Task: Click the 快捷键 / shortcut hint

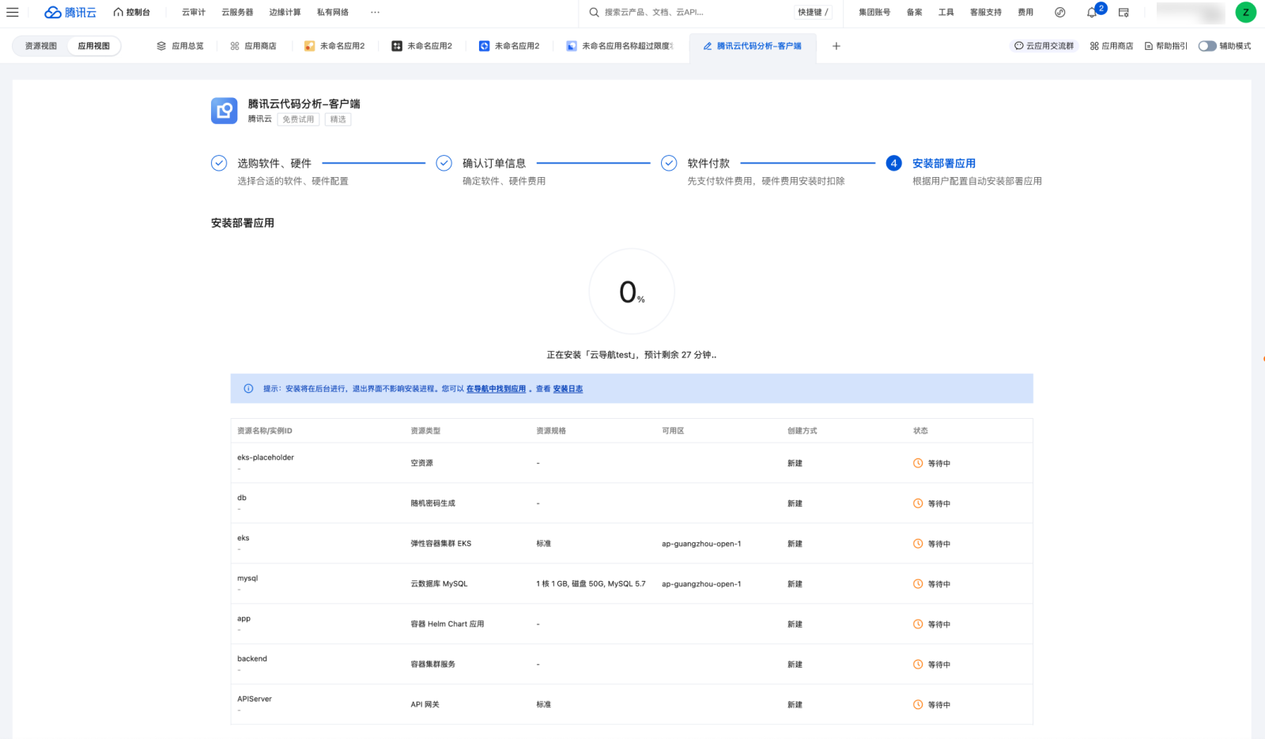Action: pyautogui.click(x=813, y=12)
